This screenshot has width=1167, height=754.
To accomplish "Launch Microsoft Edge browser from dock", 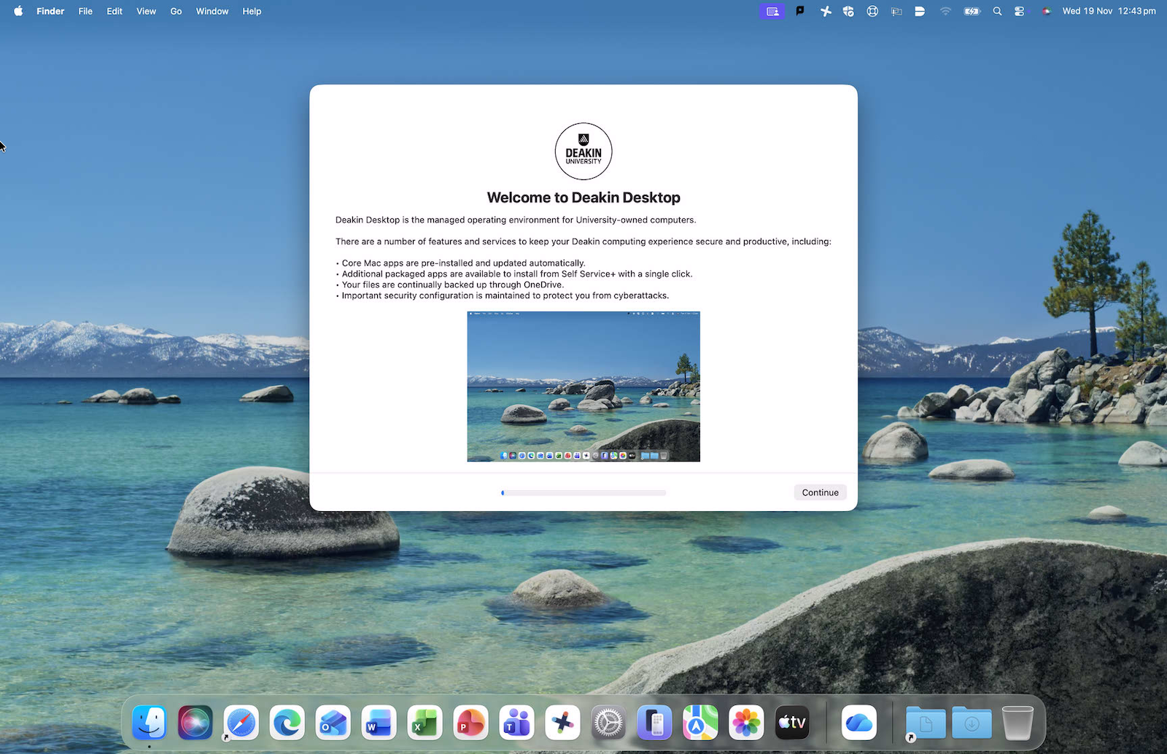I will tap(287, 723).
